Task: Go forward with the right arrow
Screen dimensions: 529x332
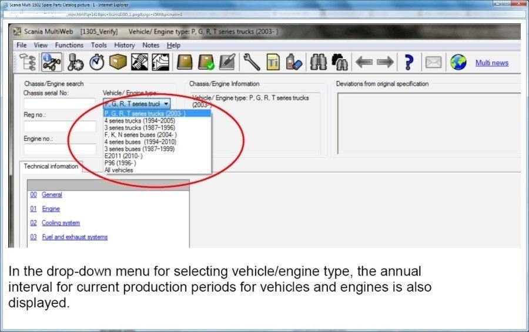Action: (x=385, y=62)
